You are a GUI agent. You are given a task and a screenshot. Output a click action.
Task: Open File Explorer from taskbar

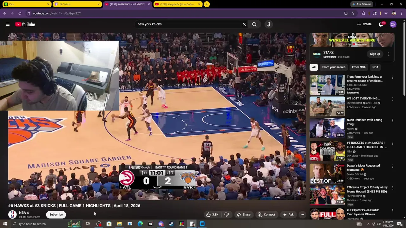click(x=119, y=224)
